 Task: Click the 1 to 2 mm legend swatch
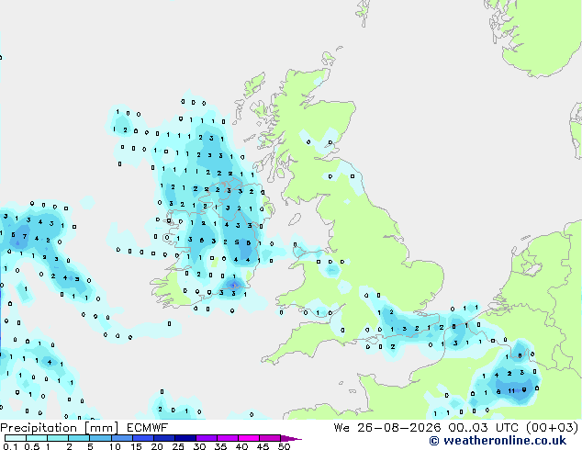coord(58,438)
